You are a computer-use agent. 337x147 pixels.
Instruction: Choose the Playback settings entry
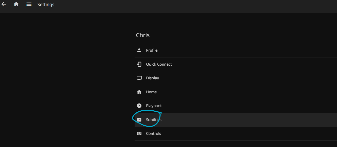pos(154,106)
